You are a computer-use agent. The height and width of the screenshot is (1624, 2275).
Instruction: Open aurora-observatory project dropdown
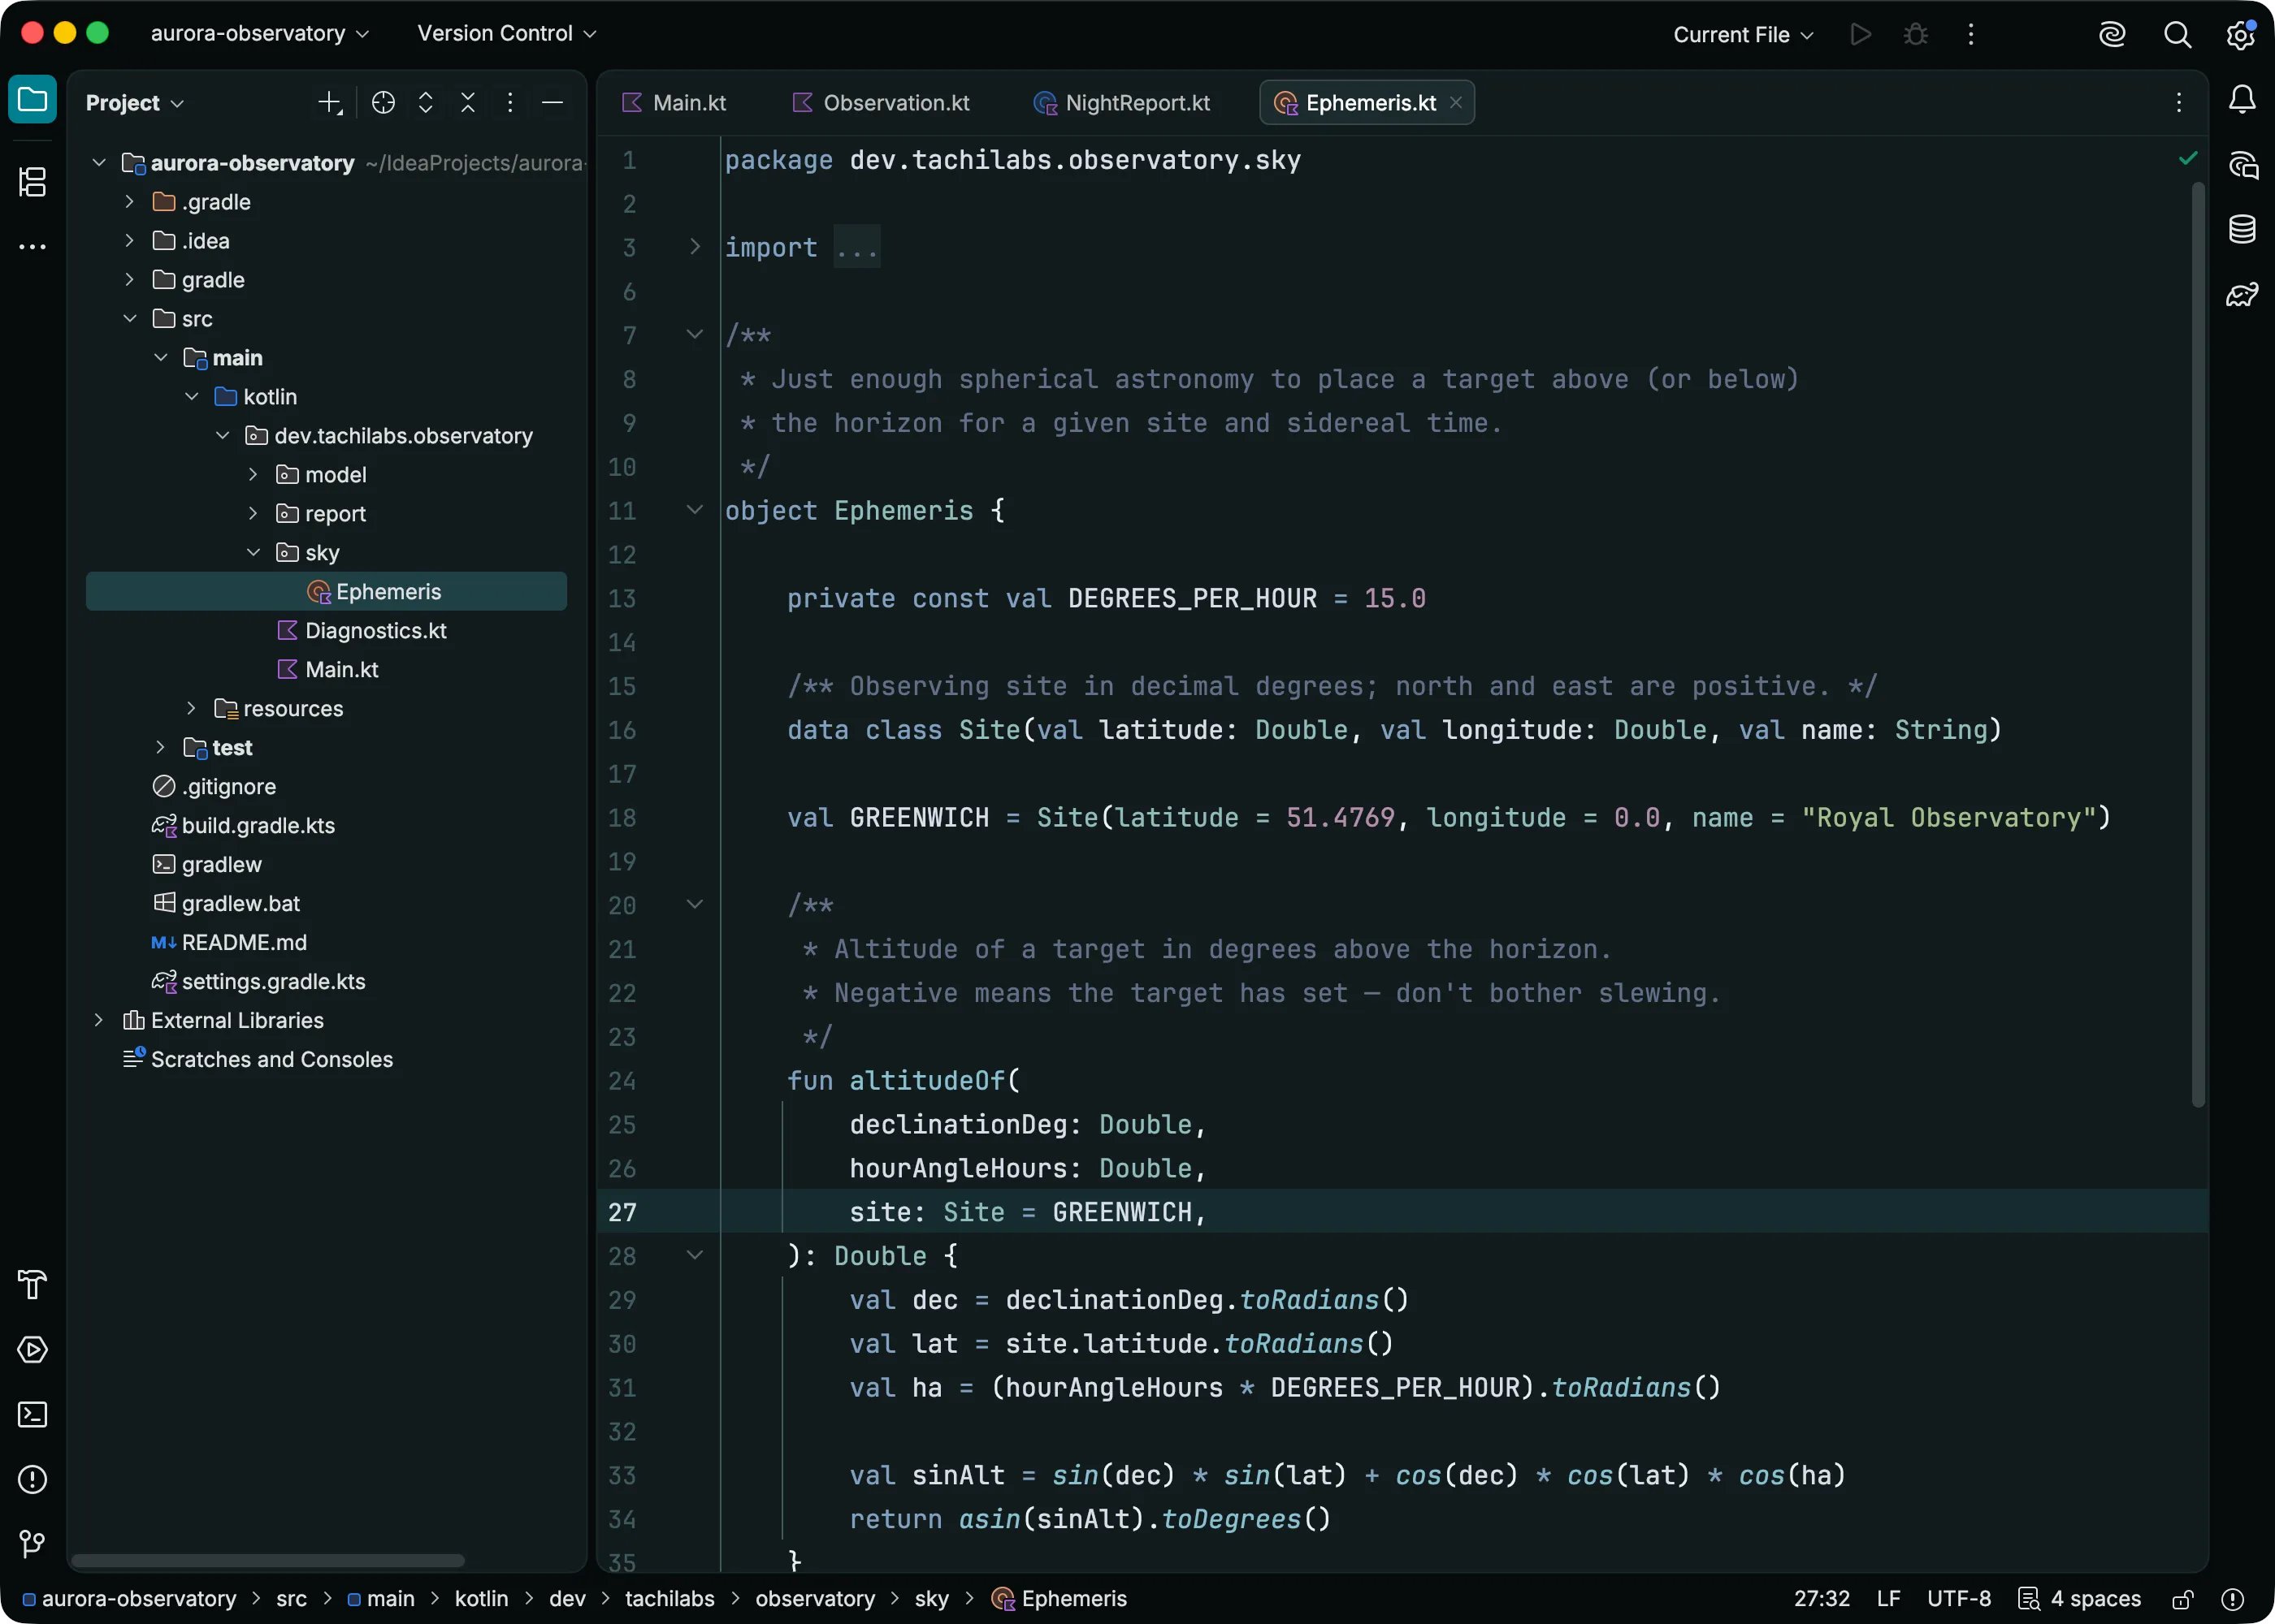pos(259,33)
